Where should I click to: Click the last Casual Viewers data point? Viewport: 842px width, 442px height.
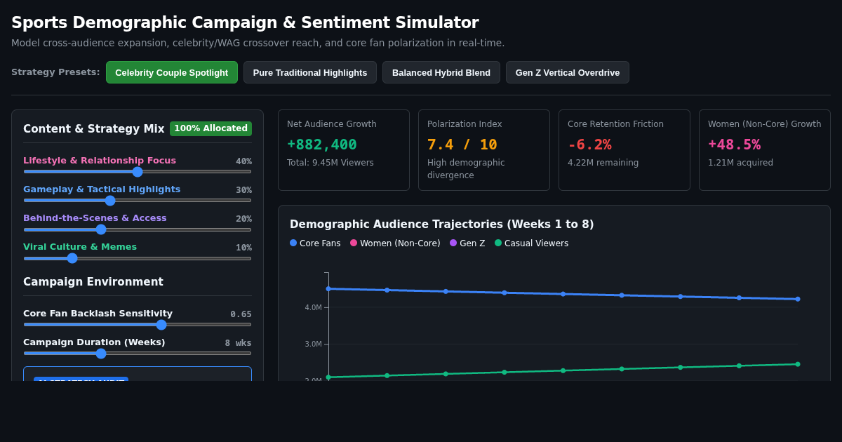point(798,364)
